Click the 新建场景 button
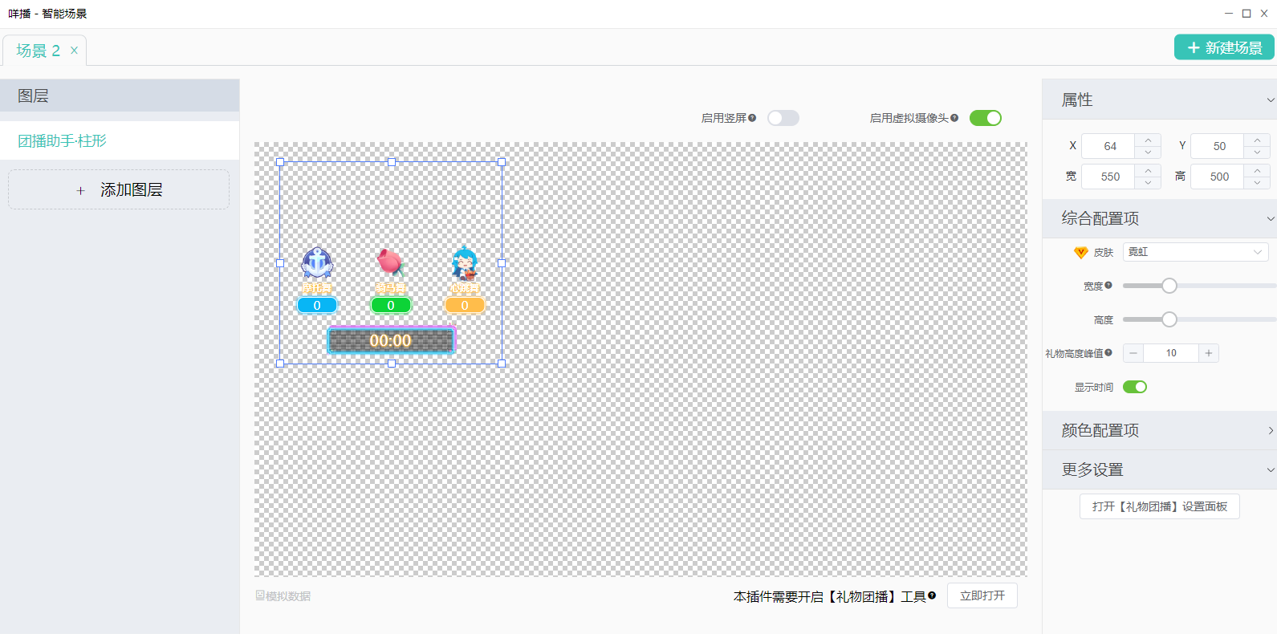Screen dimensions: 1277x638 pyautogui.click(x=1224, y=47)
